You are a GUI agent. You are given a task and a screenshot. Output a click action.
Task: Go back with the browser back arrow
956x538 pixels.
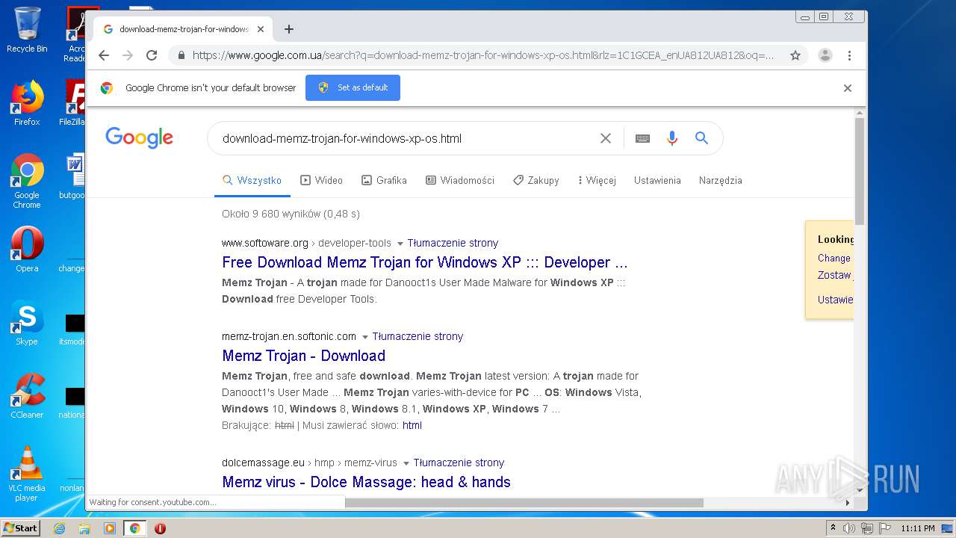(x=104, y=55)
